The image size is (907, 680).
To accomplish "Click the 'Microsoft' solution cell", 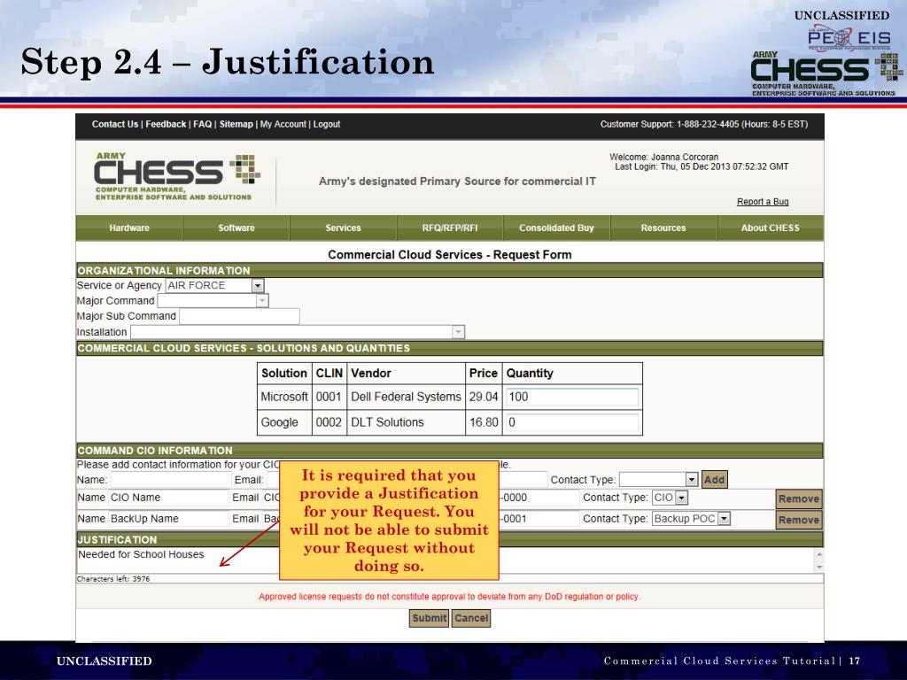I will (x=284, y=397).
